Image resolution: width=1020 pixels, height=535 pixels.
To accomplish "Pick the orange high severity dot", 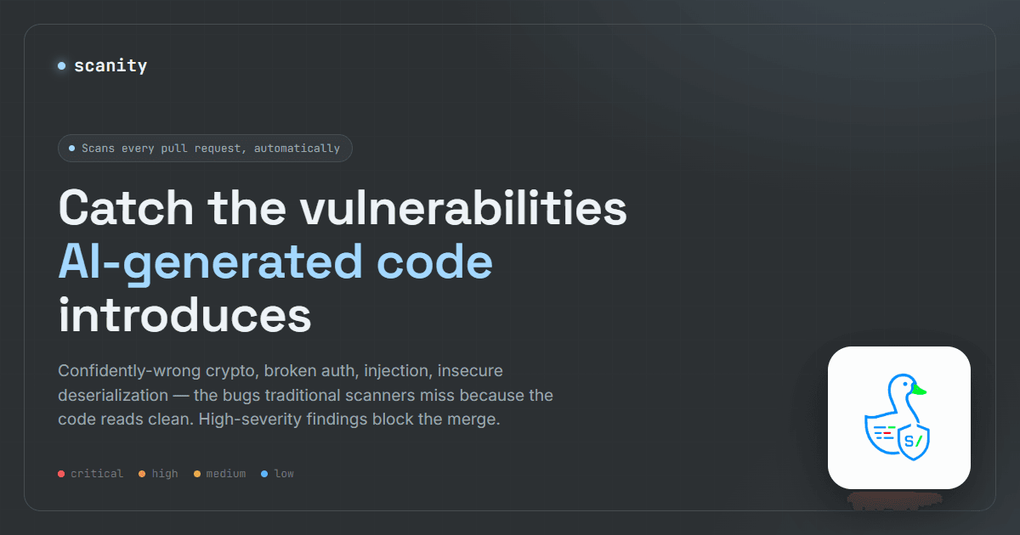I will (x=142, y=474).
